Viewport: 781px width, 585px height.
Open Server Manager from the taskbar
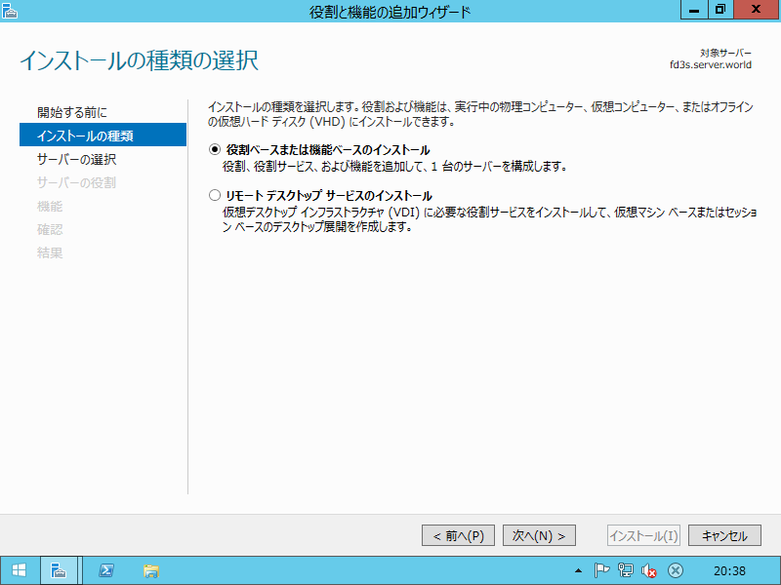(x=59, y=570)
